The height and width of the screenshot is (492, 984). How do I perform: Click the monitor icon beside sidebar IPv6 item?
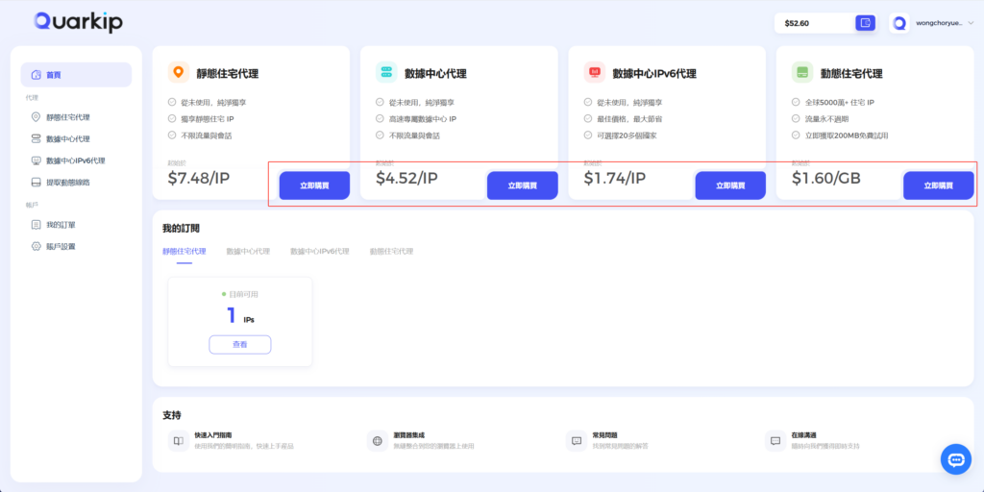click(x=37, y=160)
